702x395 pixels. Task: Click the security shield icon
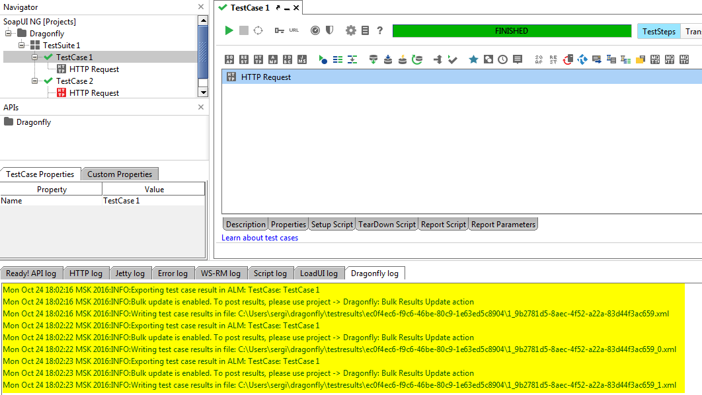(329, 30)
